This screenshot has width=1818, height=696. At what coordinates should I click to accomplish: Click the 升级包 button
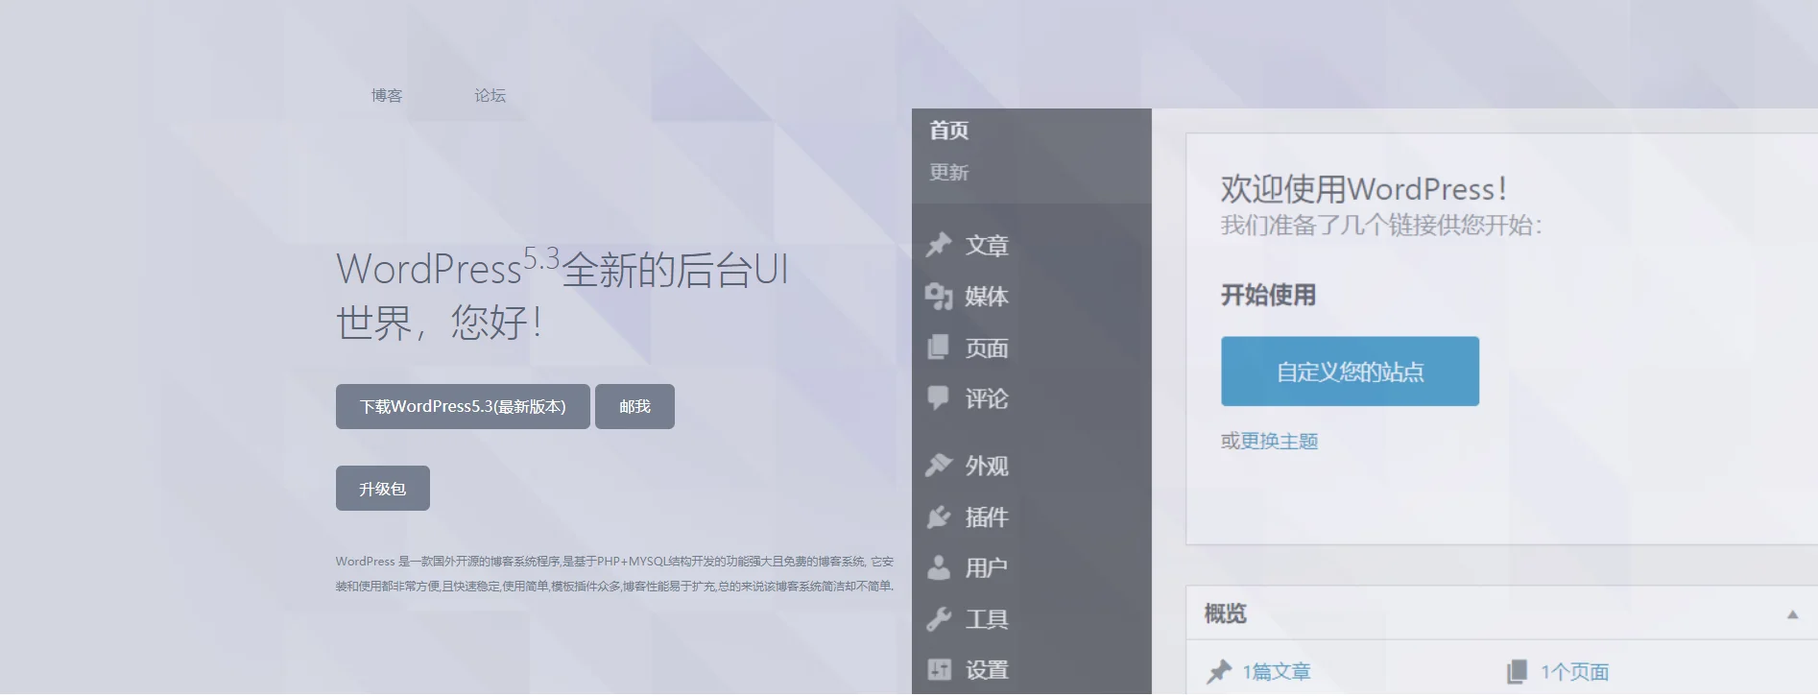click(x=383, y=489)
